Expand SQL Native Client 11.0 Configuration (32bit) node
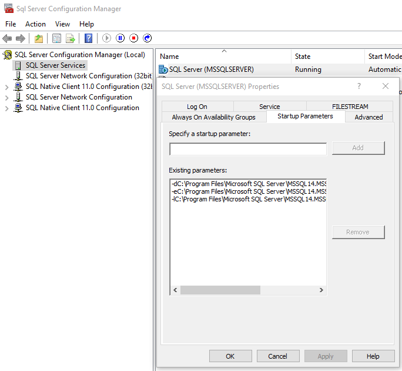This screenshot has height=371, width=402. click(x=6, y=87)
